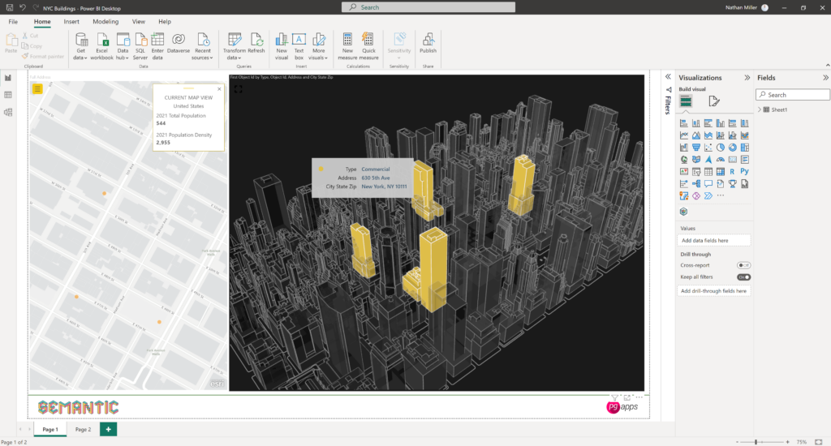The image size is (831, 446).
Task: Click the Fields pane Search box
Action: (x=792, y=95)
